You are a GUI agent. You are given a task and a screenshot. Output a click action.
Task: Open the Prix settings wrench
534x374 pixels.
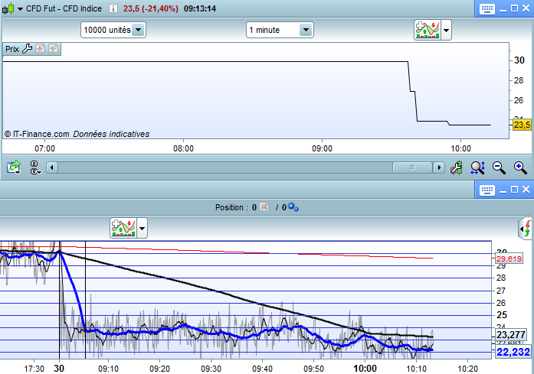pyautogui.click(x=28, y=49)
